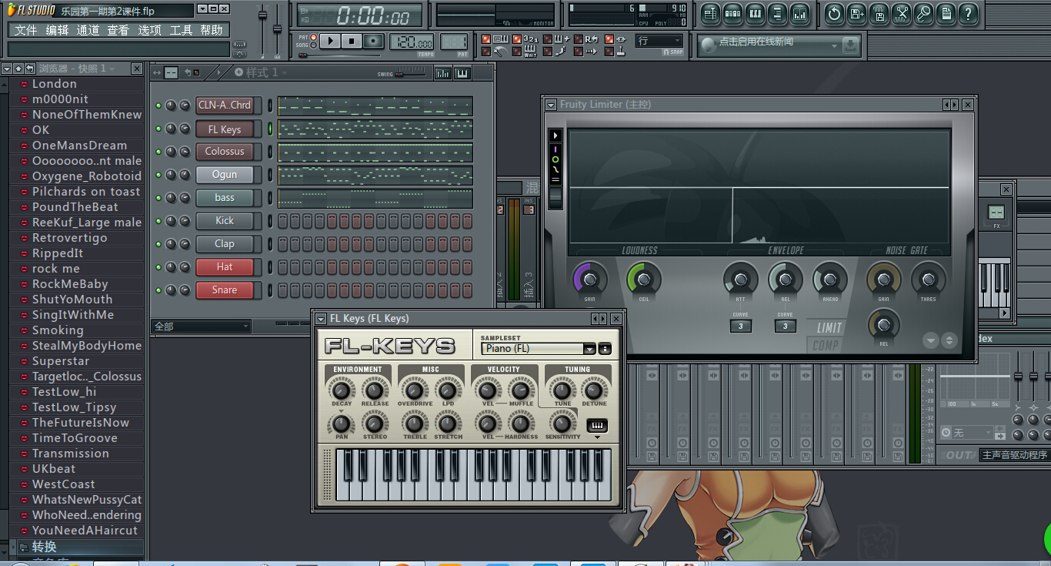The width and height of the screenshot is (1051, 566).
Task: Open the 工具 menu
Action: click(x=181, y=30)
